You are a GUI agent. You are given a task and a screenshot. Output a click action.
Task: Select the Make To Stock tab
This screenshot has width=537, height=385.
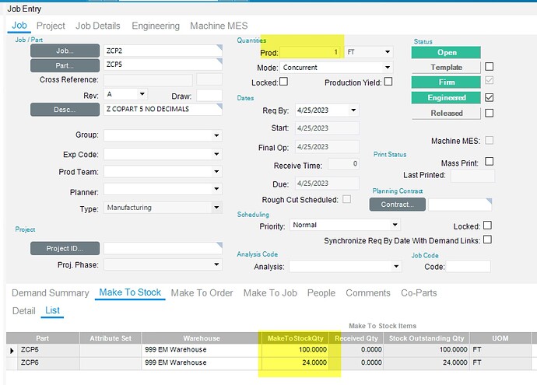point(130,292)
